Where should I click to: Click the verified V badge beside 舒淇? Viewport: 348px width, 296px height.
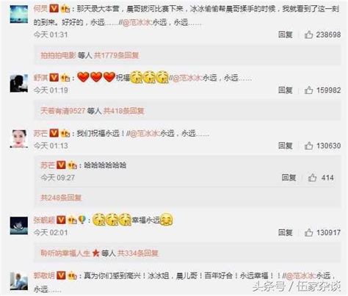pos(54,78)
